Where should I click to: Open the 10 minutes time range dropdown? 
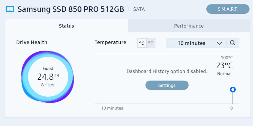pos(192,43)
